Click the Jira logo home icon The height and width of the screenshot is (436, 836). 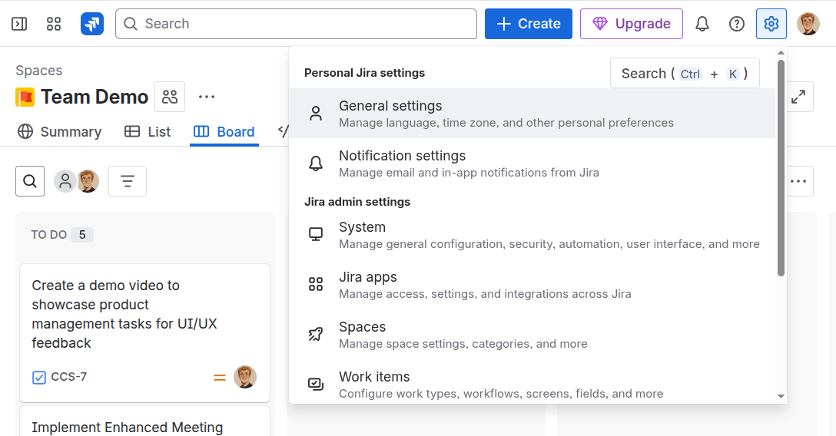point(92,24)
